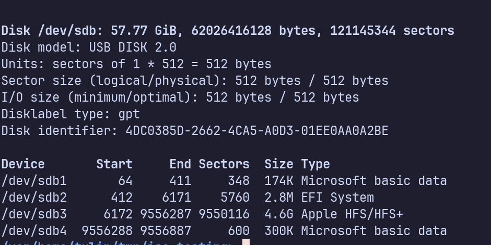The image size is (491, 245).
Task: Click the "End" column header
Action: click(180, 164)
